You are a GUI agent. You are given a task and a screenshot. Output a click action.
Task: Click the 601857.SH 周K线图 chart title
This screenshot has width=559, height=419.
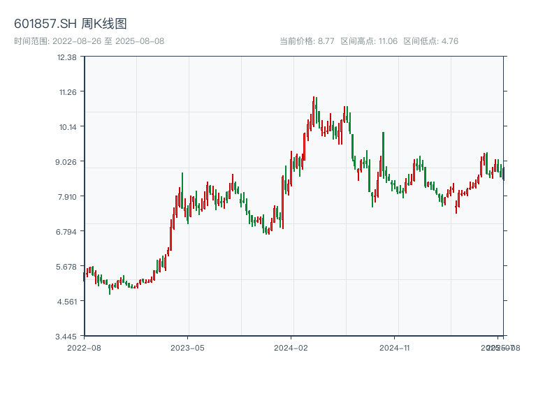click(x=71, y=24)
